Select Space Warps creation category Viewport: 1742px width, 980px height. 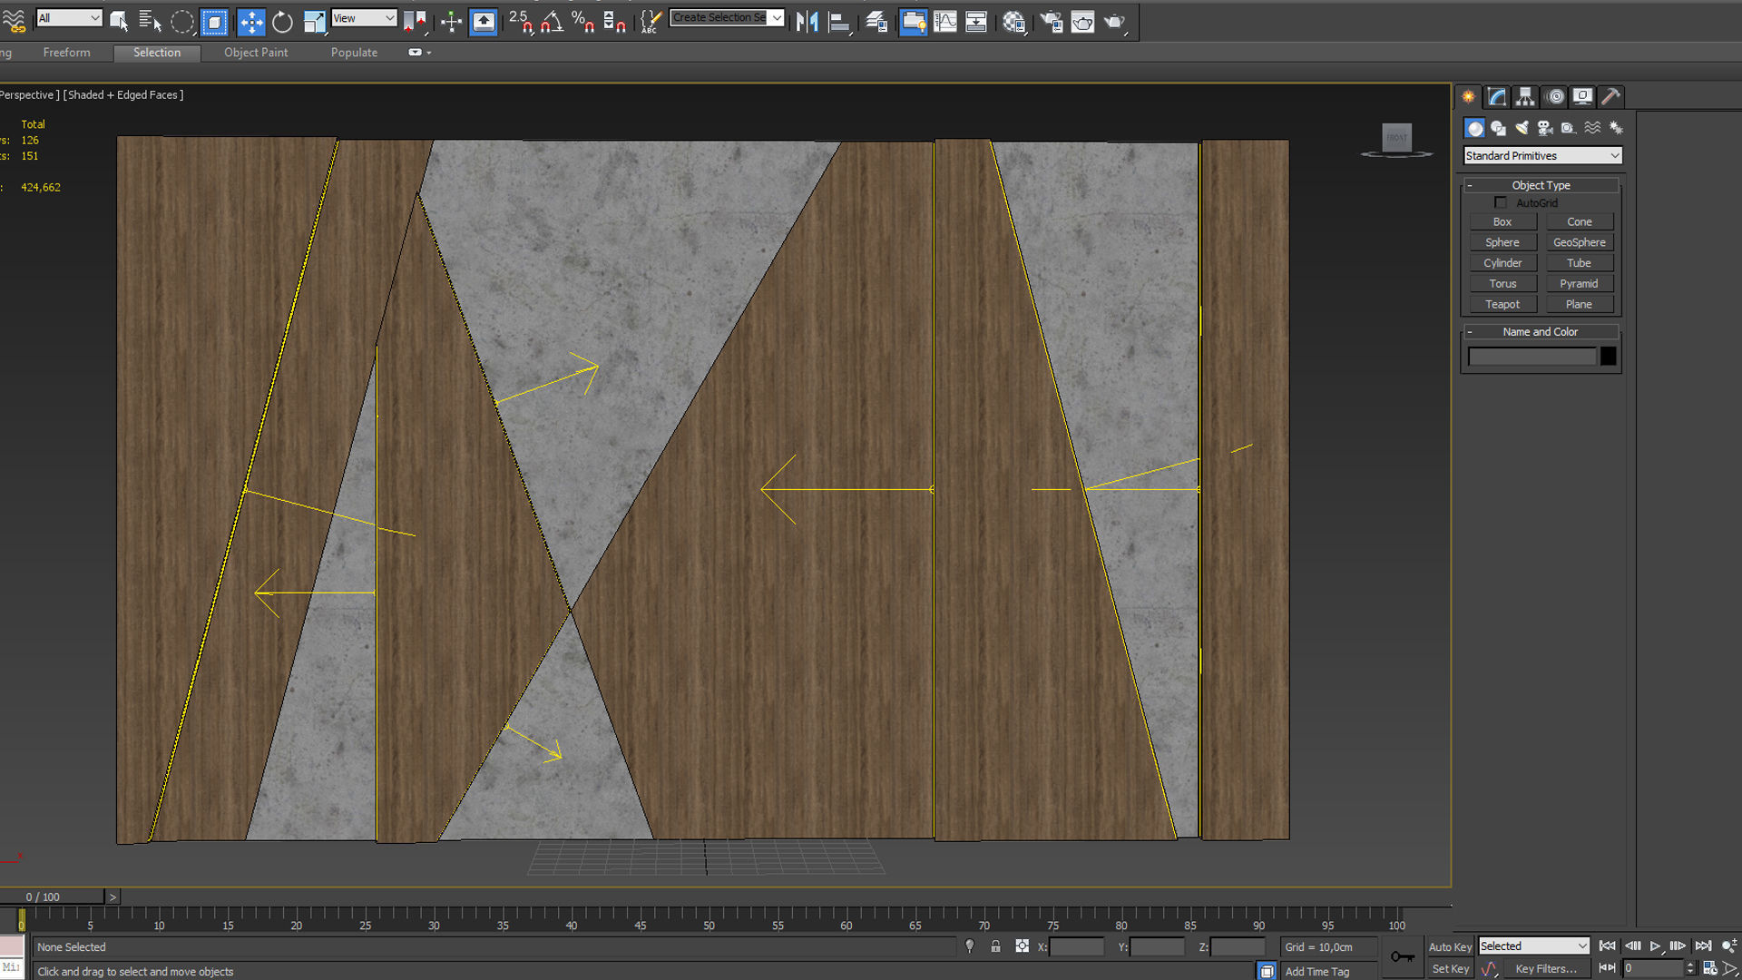pos(1592,128)
